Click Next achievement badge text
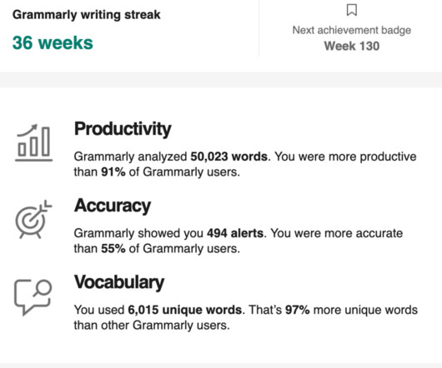 pos(351,30)
